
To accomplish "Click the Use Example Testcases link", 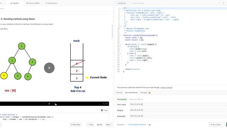I will click(137, 124).
